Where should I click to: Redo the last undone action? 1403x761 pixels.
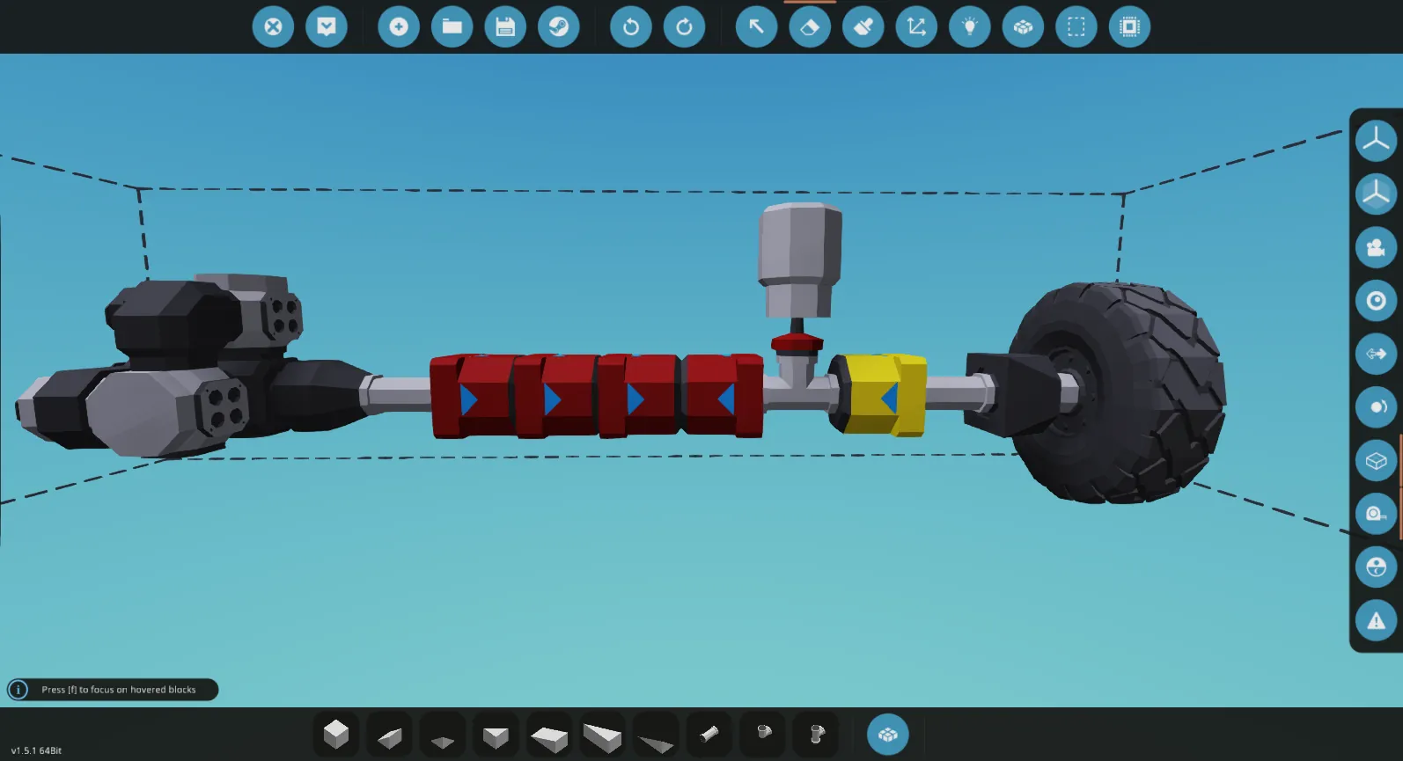tap(684, 26)
